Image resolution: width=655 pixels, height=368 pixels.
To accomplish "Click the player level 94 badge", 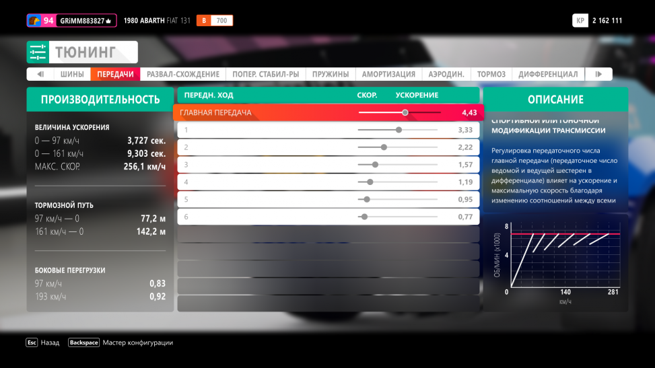I will [42, 21].
